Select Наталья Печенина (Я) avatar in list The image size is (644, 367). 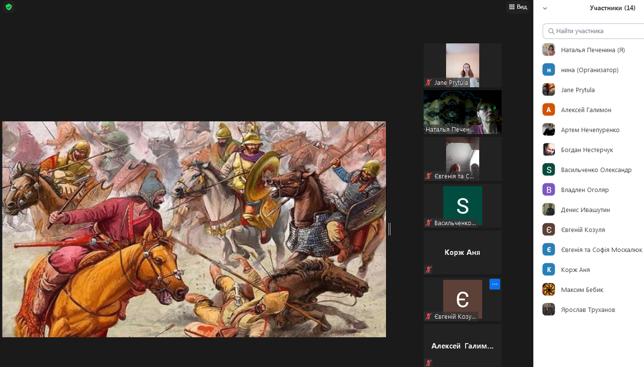click(x=548, y=50)
